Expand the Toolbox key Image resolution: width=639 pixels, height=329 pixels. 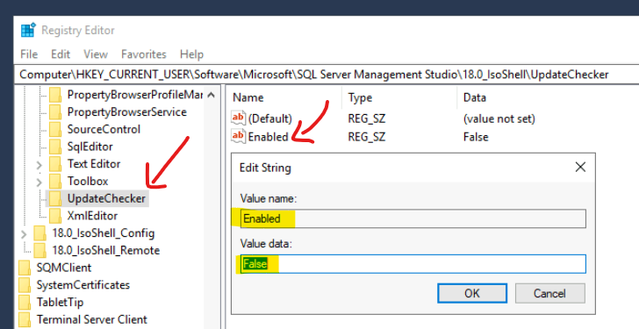point(39,182)
